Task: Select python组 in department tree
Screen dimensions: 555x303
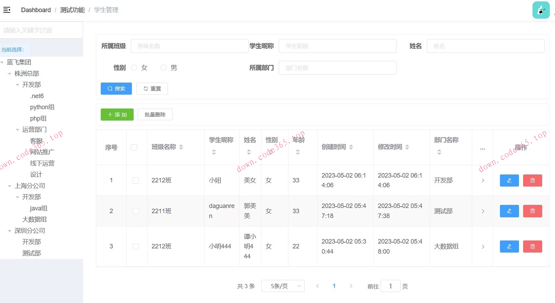Action: pyautogui.click(x=42, y=107)
